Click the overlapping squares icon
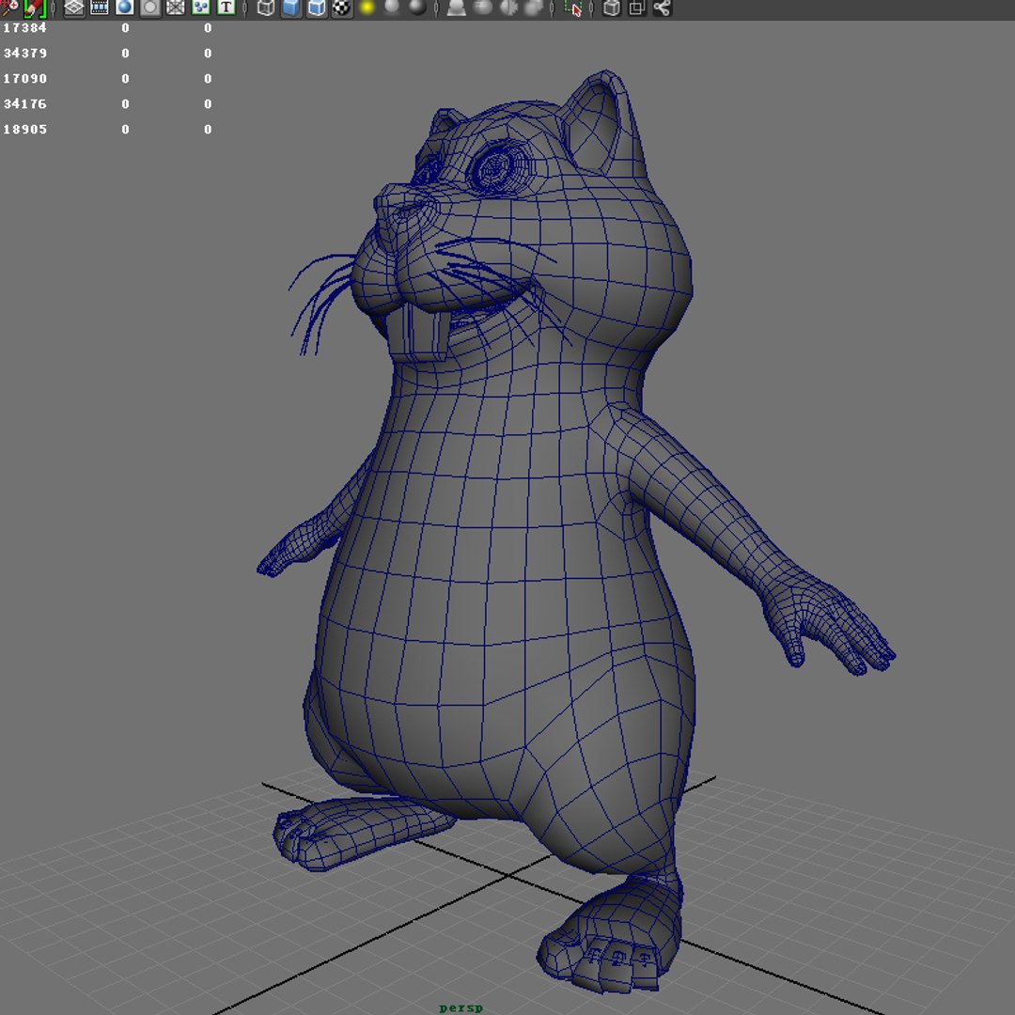The height and width of the screenshot is (1015, 1015). pos(637,8)
